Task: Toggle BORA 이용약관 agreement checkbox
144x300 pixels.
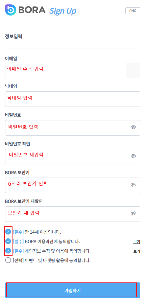Action: point(8,241)
